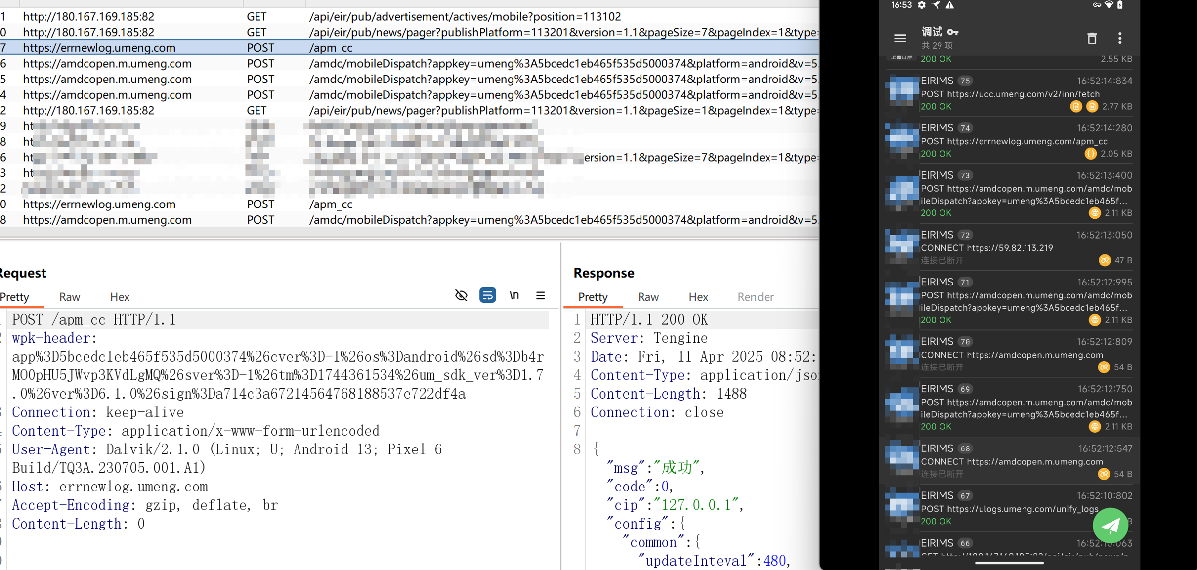
Task: Click the trash icon to clear captures
Action: 1092,38
